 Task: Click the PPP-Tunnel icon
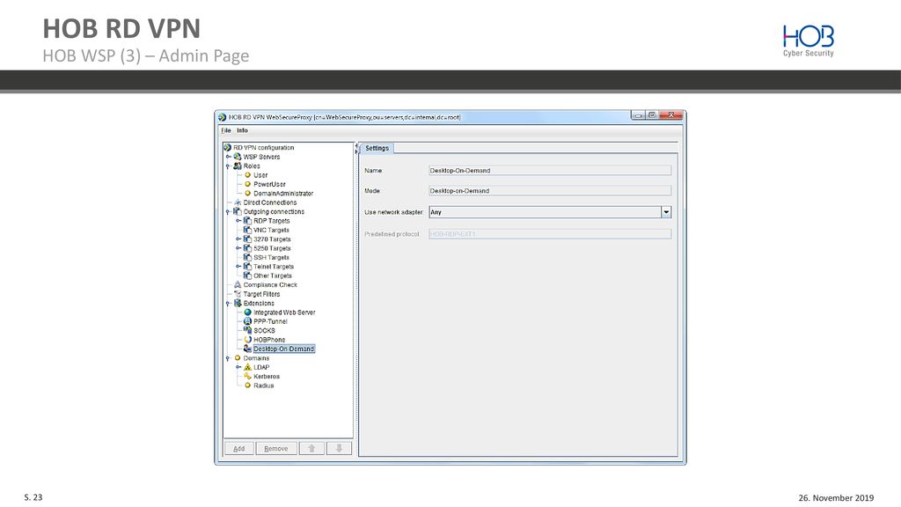tap(247, 321)
